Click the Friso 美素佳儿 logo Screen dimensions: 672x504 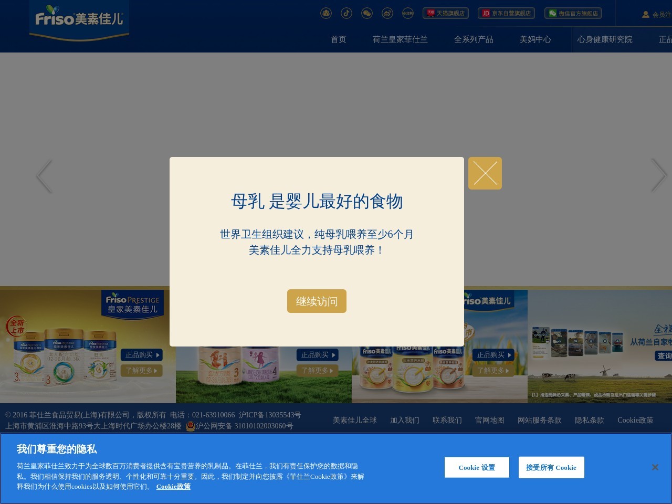click(x=79, y=20)
